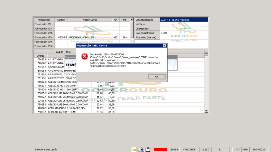
Task: Select product row 77328-0 AAS INFANTIL CX
Action: [55, 74]
